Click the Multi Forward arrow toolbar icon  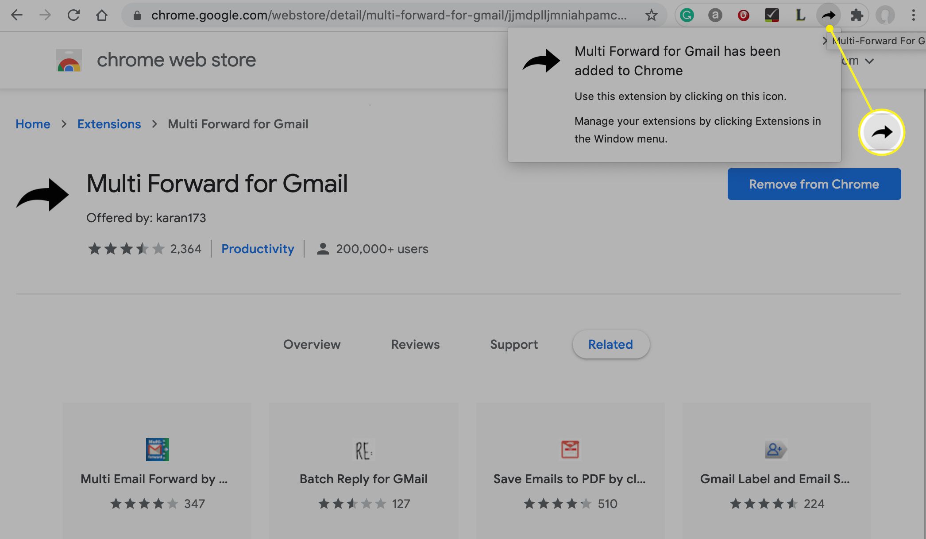pos(828,15)
